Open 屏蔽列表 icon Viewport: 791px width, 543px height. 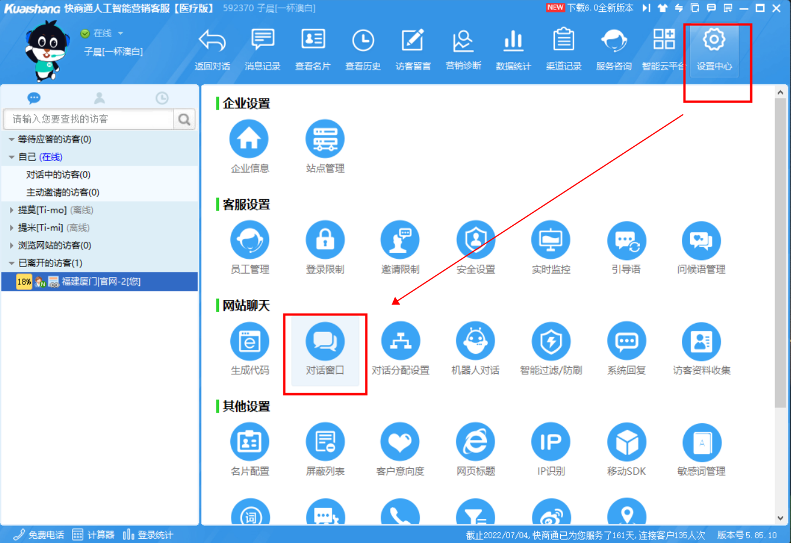[325, 442]
